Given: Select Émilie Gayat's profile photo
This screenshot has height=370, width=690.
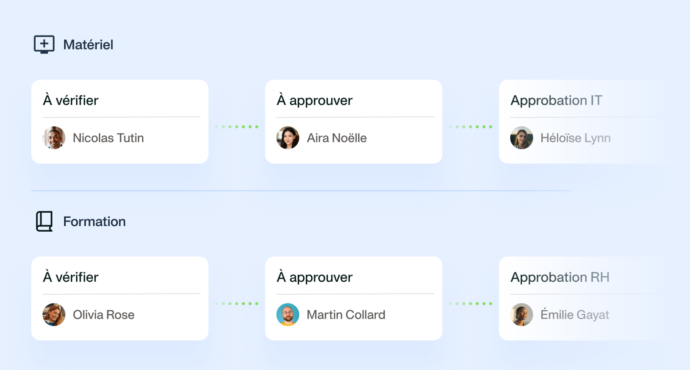Looking at the screenshot, I should (521, 315).
